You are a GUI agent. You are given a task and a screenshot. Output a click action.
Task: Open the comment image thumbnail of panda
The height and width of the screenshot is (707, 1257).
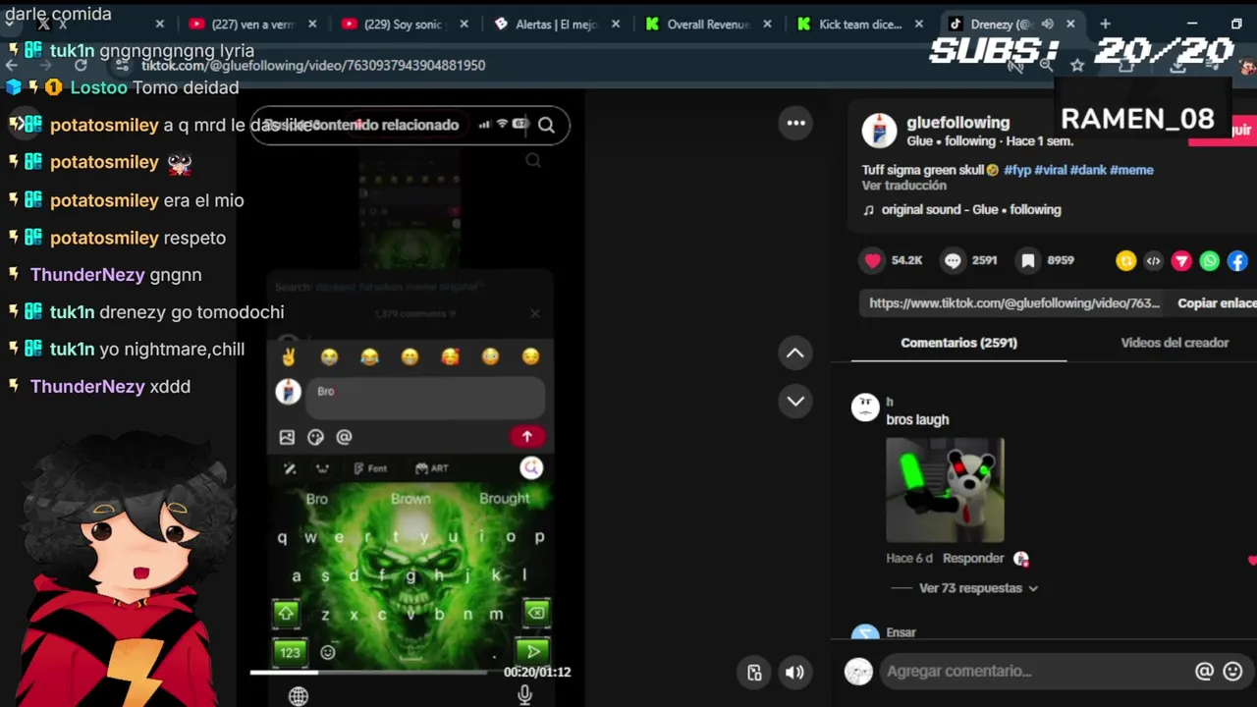[x=945, y=490]
